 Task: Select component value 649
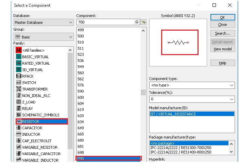(x=81, y=128)
